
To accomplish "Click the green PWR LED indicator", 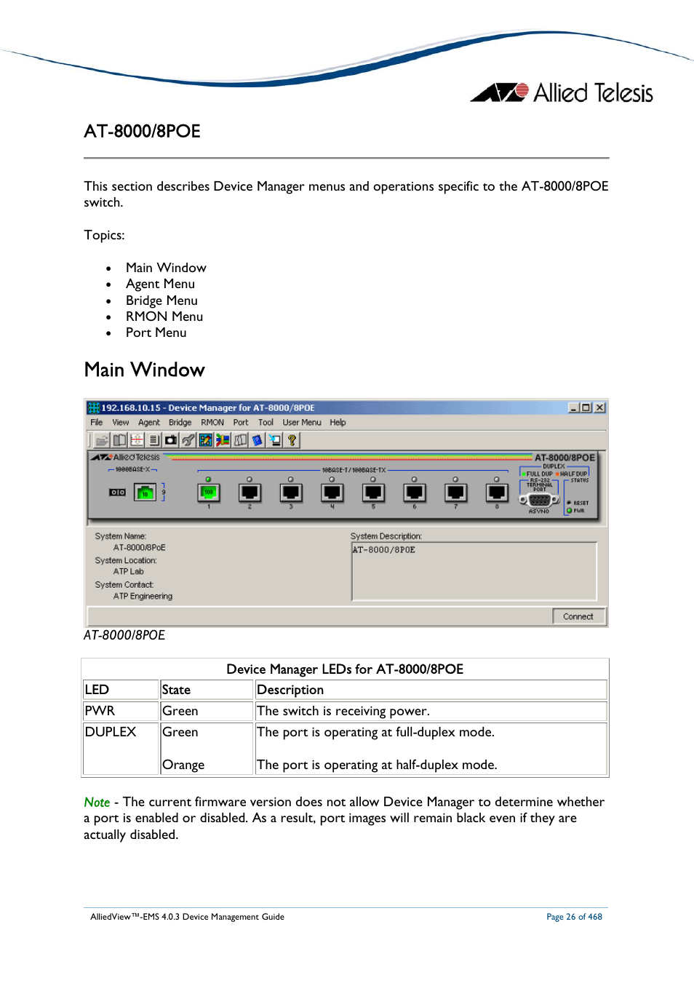I will (x=570, y=511).
